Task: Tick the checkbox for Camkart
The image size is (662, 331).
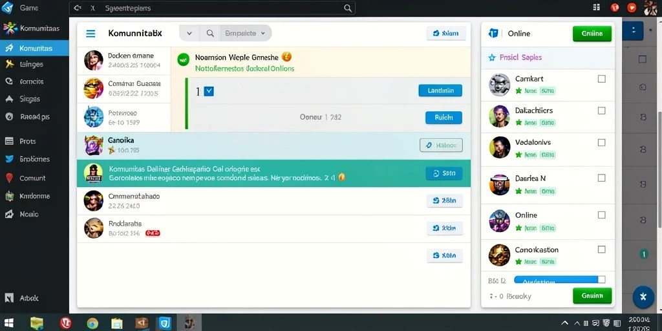Action: point(602,79)
